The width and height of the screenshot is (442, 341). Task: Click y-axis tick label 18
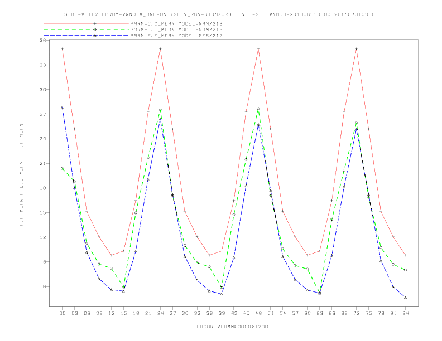pos(43,188)
